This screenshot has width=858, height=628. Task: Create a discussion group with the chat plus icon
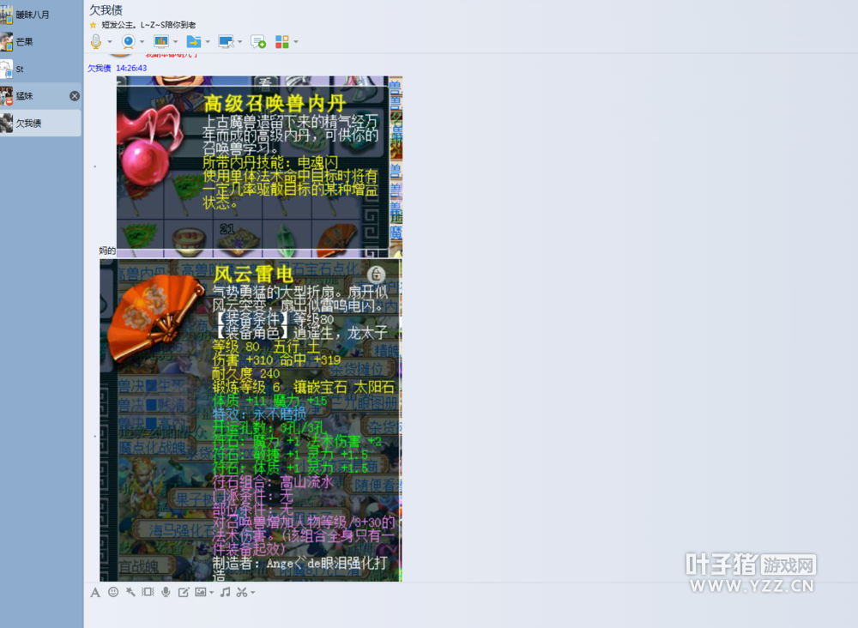pyautogui.click(x=258, y=41)
